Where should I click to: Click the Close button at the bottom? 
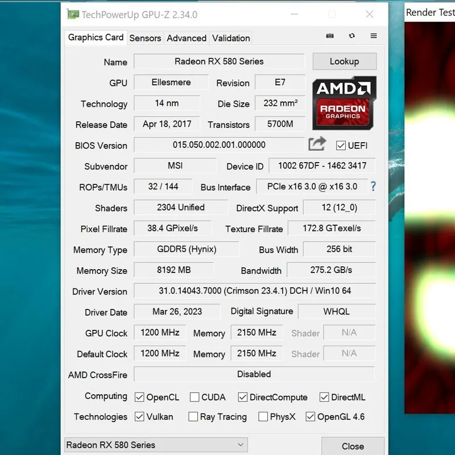point(353,446)
